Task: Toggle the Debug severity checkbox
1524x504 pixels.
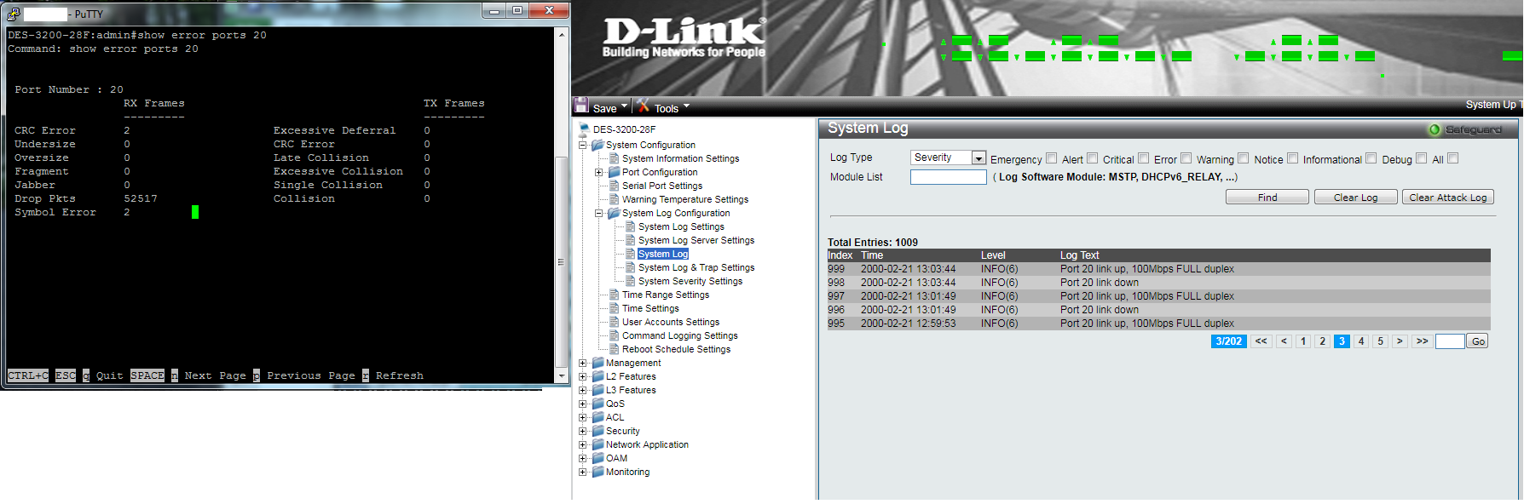Action: click(1421, 158)
